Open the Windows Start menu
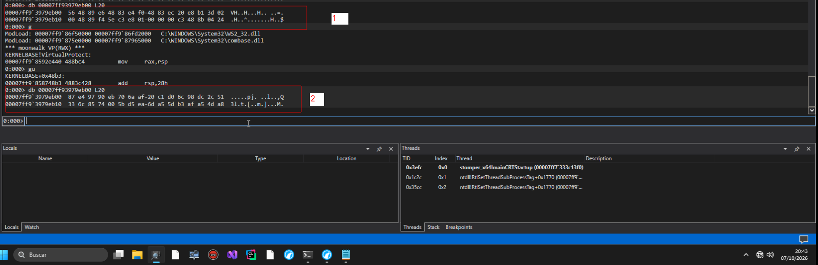This screenshot has height=265, width=818. point(4,255)
